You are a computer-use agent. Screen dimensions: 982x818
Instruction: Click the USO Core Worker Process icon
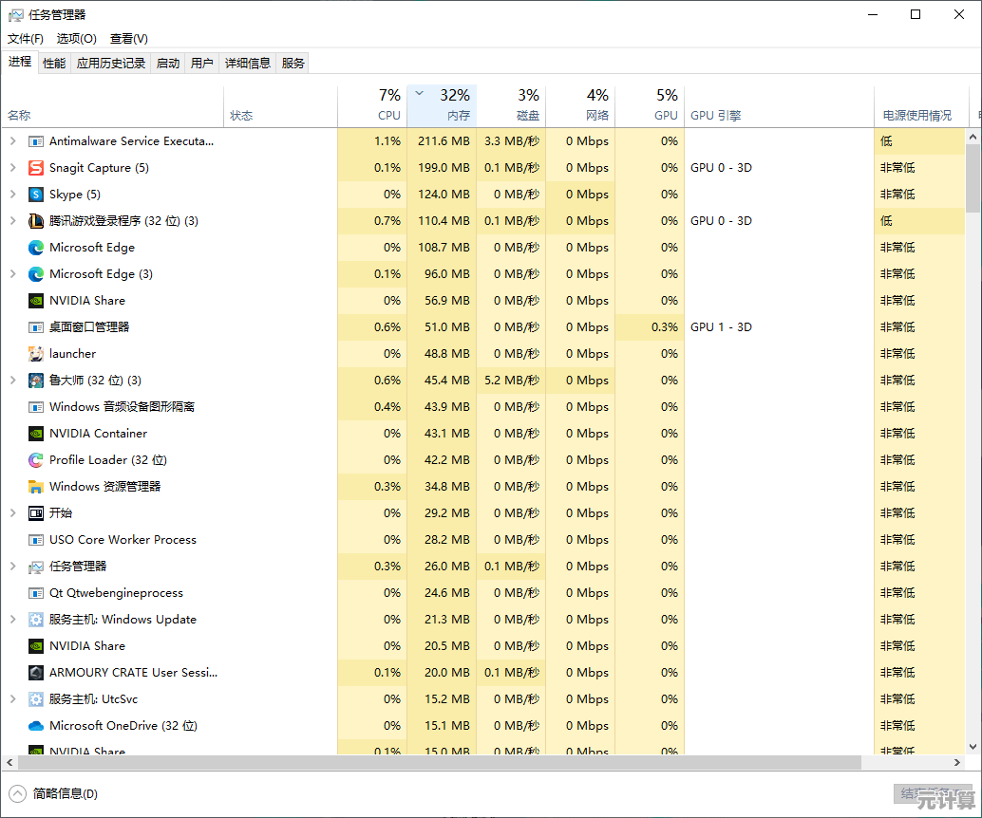point(36,540)
